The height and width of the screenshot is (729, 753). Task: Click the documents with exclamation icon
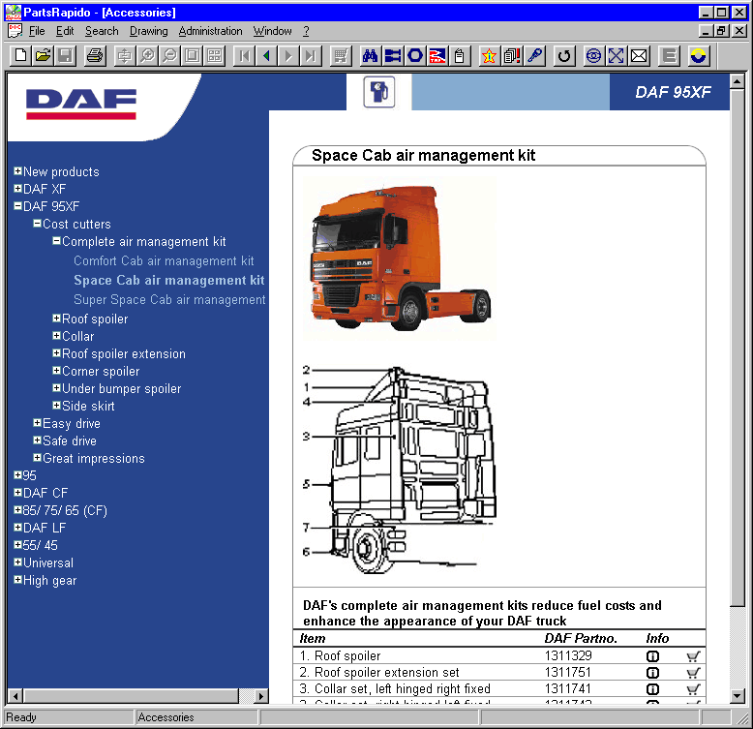point(512,56)
